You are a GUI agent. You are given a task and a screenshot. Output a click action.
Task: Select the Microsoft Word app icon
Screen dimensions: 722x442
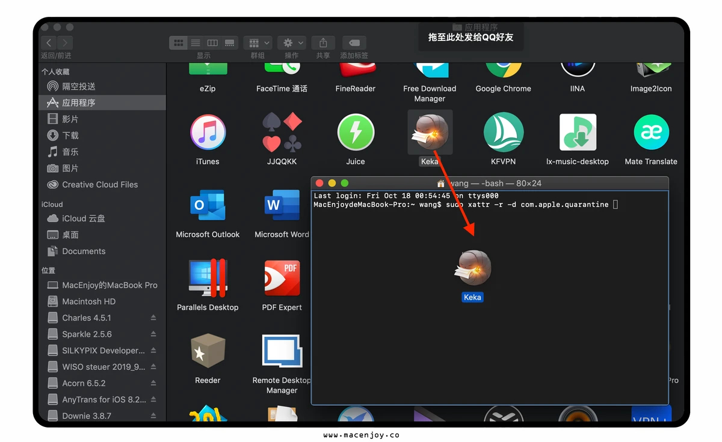point(282,206)
